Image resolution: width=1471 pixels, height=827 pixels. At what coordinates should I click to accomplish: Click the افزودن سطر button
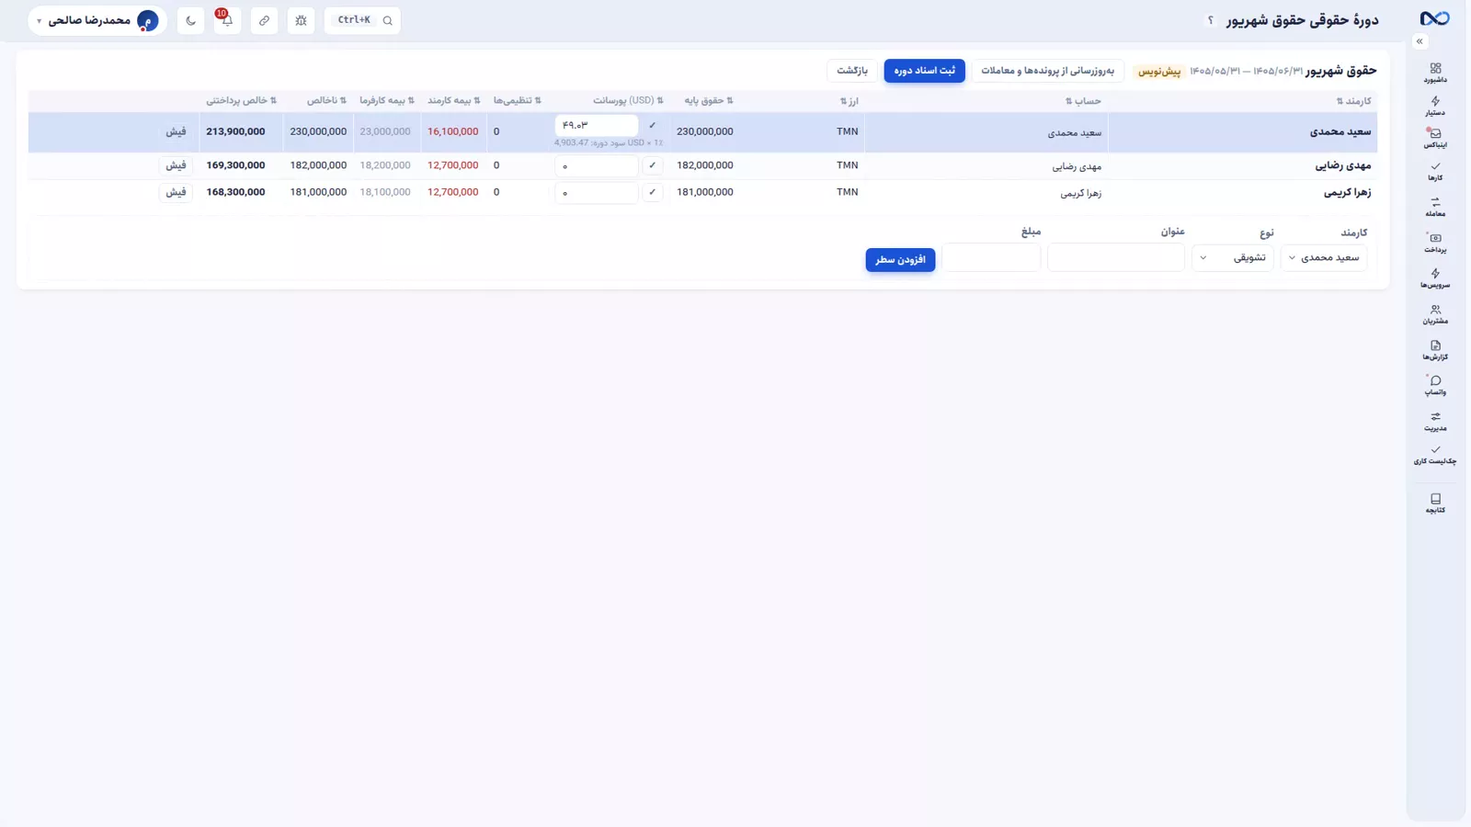pyautogui.click(x=900, y=260)
